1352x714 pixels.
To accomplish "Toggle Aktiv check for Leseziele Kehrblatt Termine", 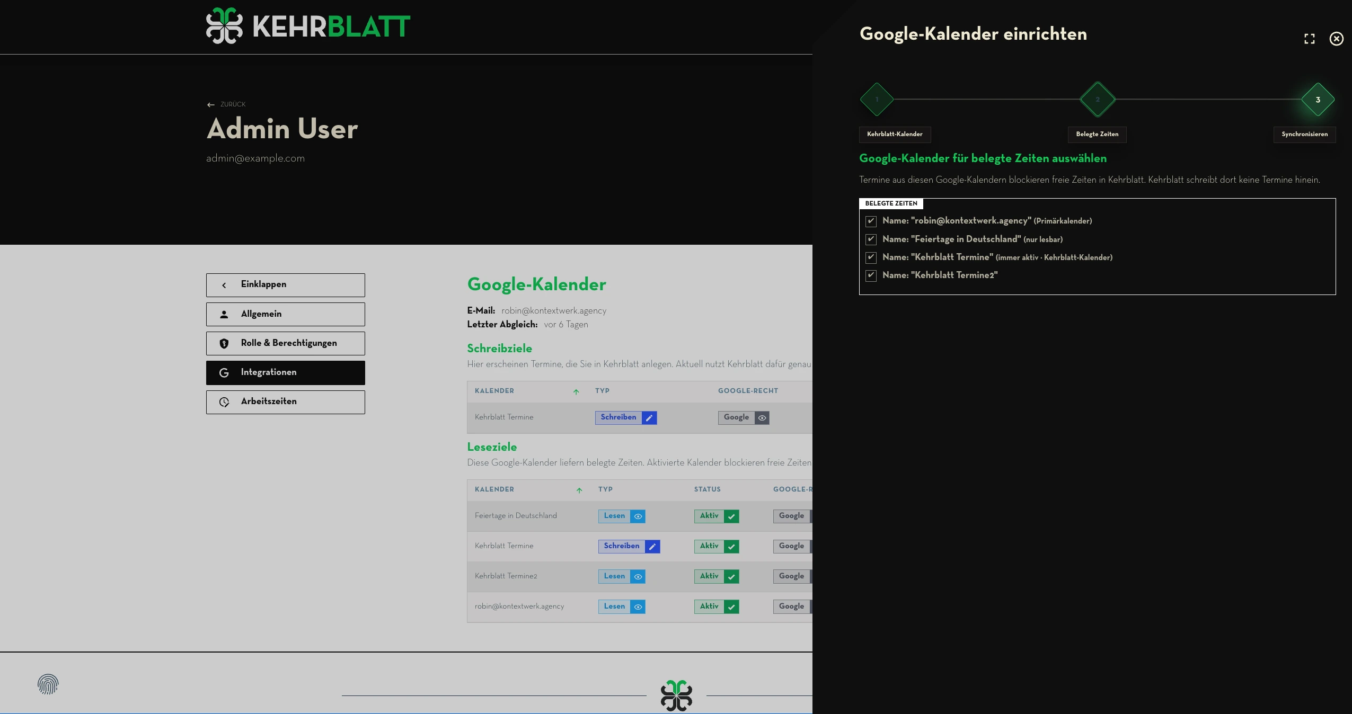I will point(731,547).
